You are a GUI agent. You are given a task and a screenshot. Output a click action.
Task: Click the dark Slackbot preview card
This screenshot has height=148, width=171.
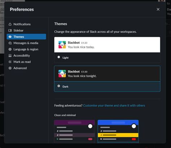pos(107,73)
